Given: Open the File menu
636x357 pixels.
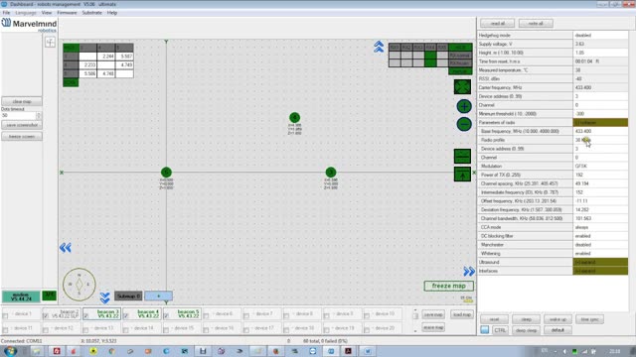Looking at the screenshot, I should 6,13.
